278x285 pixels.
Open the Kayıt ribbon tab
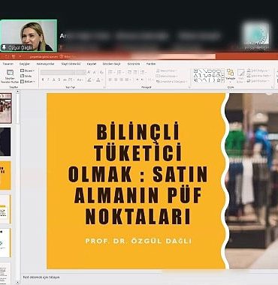92,64
